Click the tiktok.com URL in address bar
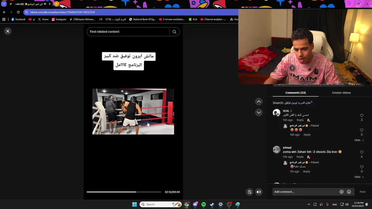Screen dimensions: 372x209 62,12
